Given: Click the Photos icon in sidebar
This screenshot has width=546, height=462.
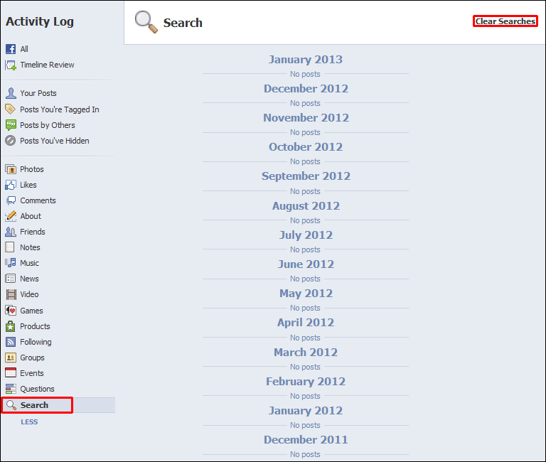Looking at the screenshot, I should [x=11, y=169].
